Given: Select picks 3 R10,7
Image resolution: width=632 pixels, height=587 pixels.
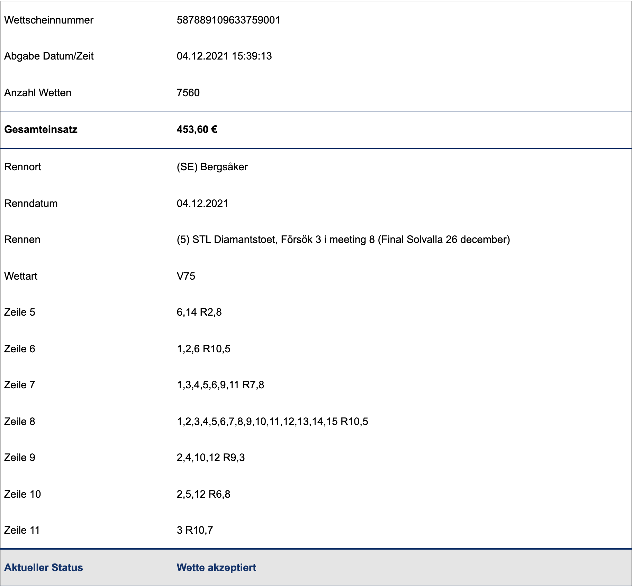Looking at the screenshot, I should [195, 530].
